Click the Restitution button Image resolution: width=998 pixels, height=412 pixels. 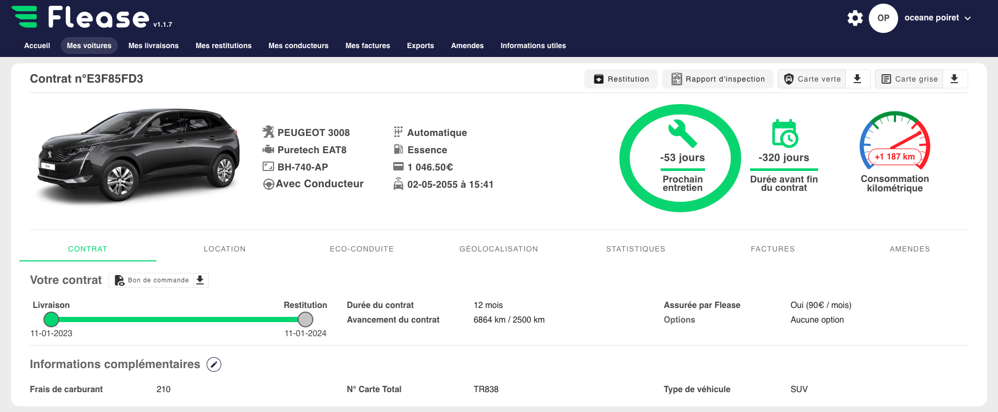pos(621,79)
